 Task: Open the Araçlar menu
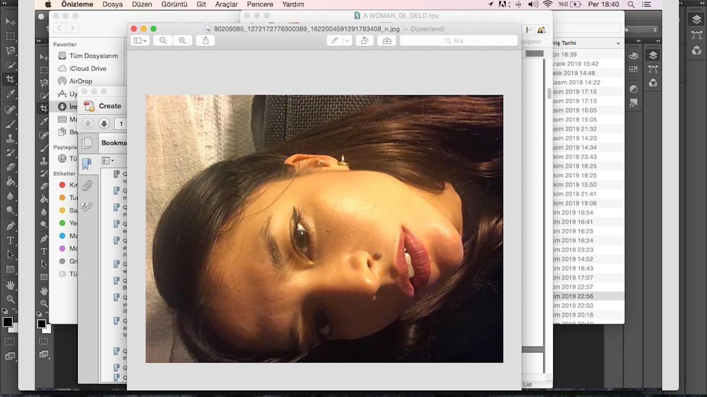226,4
